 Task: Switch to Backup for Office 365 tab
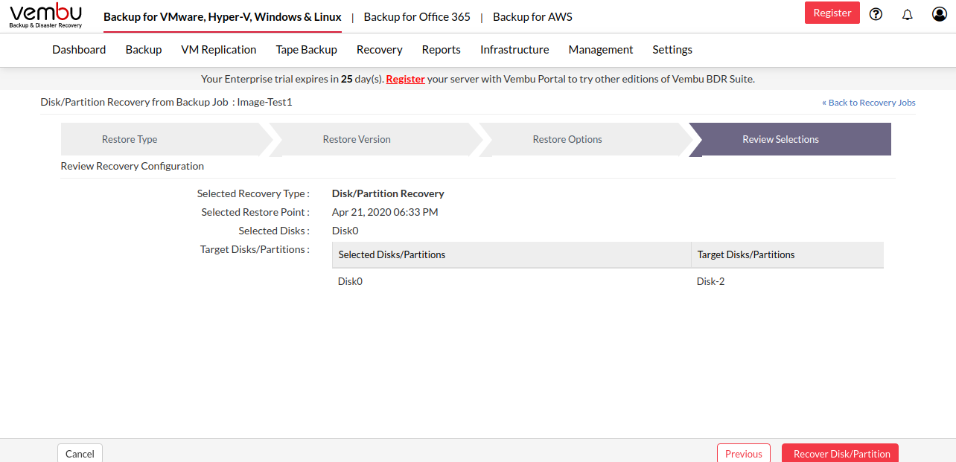(417, 16)
